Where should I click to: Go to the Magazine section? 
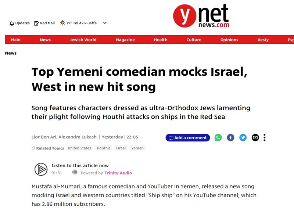pyautogui.click(x=125, y=40)
